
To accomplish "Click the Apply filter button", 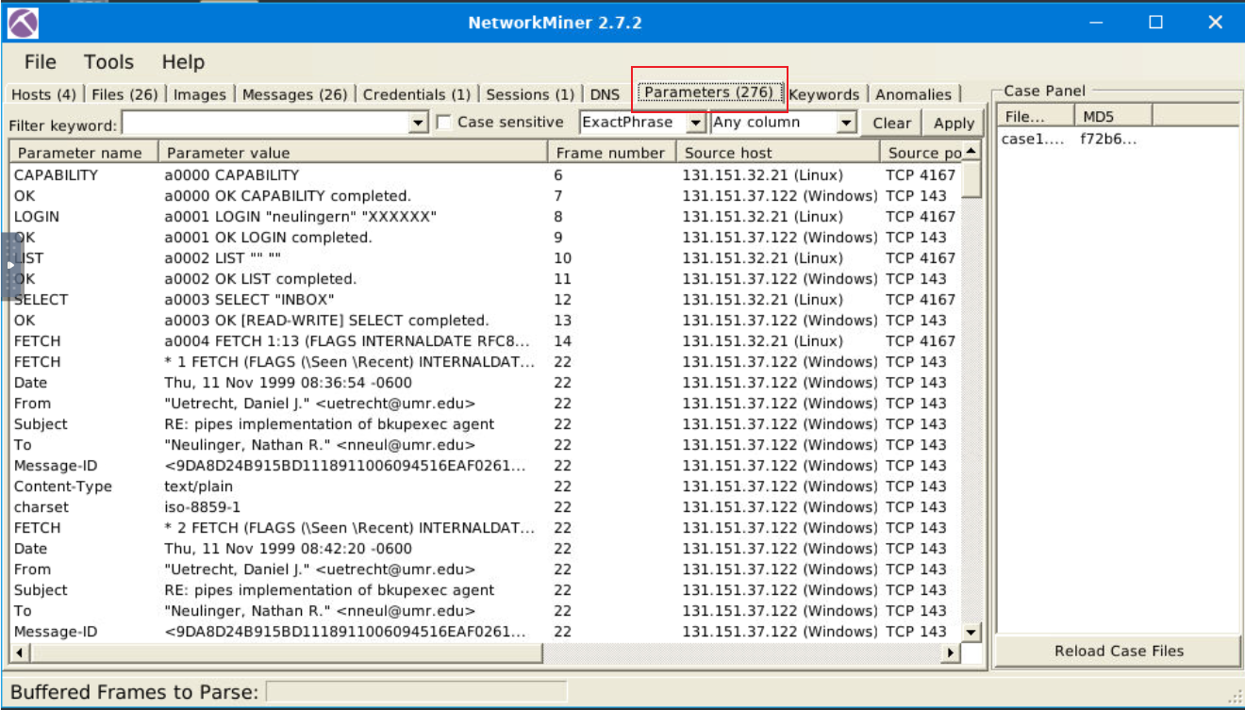I will [954, 123].
